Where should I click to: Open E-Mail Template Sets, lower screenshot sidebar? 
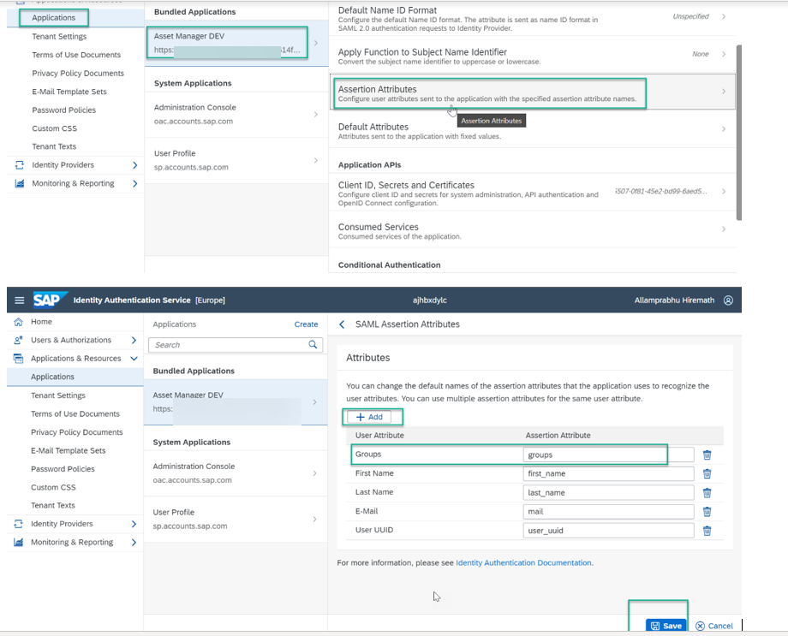click(69, 450)
